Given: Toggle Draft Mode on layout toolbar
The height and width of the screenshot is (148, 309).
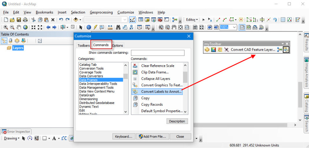Looking at the screenshot, I should (x=242, y=27).
